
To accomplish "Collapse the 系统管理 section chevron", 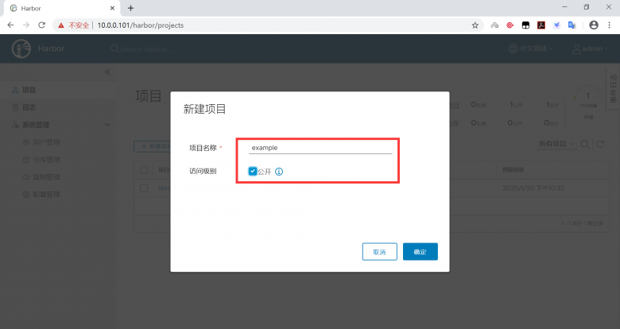I will pos(107,125).
